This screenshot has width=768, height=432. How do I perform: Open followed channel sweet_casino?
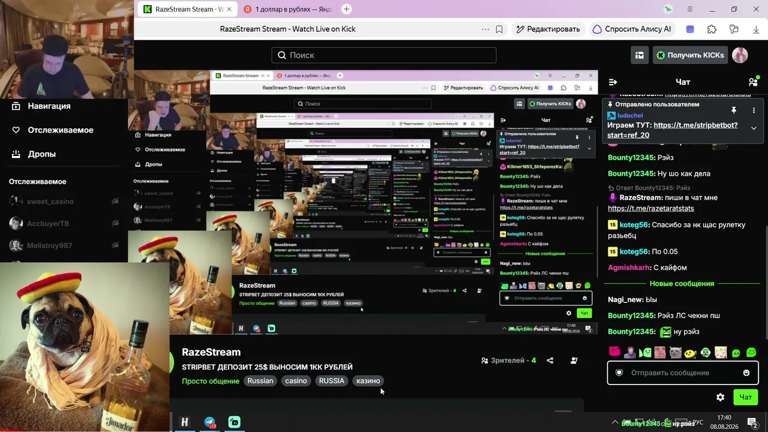tap(64, 202)
